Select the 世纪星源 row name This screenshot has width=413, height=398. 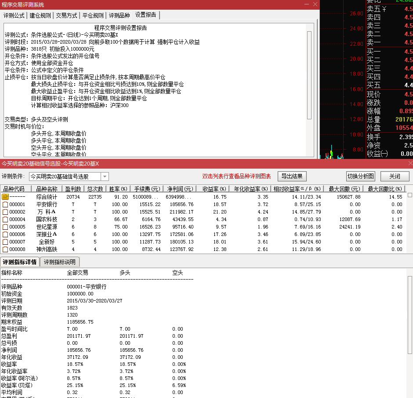point(47,227)
